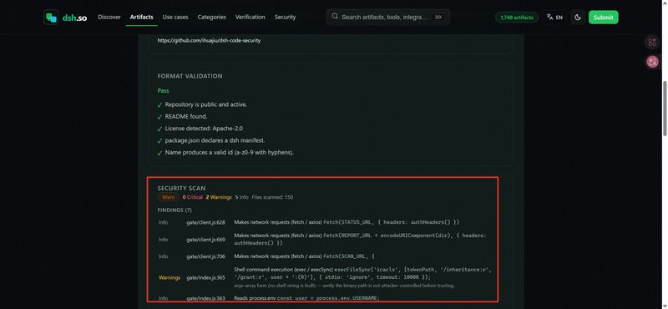The image size is (668, 309).
Task: Click the green Submit button
Action: click(x=603, y=18)
